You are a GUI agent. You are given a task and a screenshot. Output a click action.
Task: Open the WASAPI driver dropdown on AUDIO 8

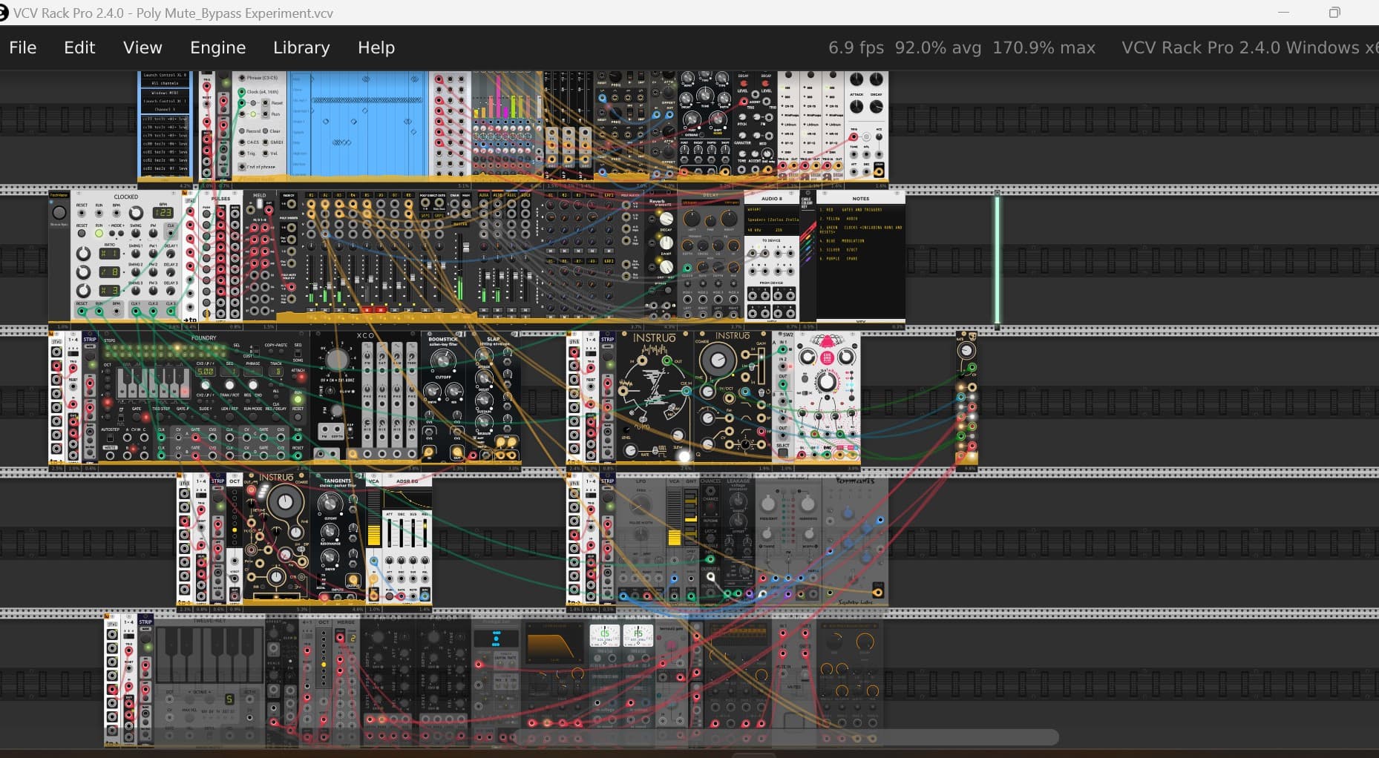click(x=771, y=209)
